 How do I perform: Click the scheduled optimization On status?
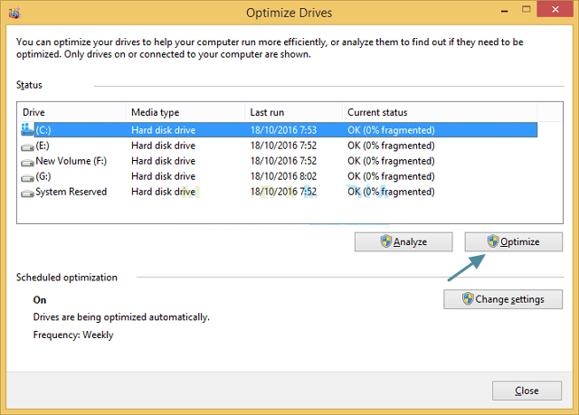(40, 300)
